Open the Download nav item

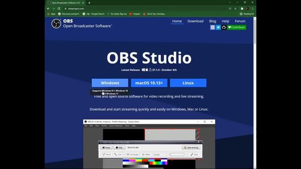point(196,21)
